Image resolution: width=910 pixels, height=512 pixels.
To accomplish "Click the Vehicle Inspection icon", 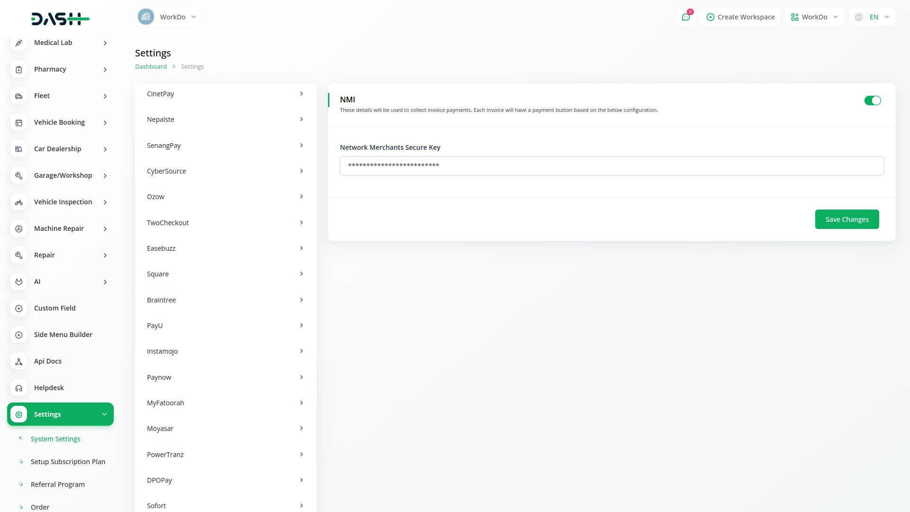I will pos(18,202).
